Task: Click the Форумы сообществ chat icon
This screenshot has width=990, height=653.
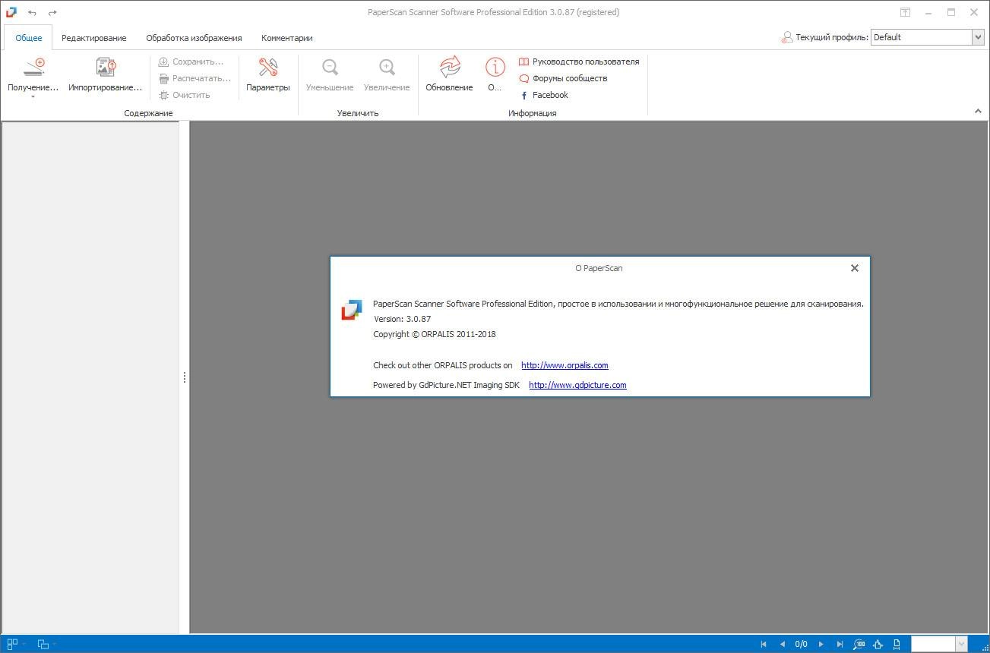Action: (523, 78)
